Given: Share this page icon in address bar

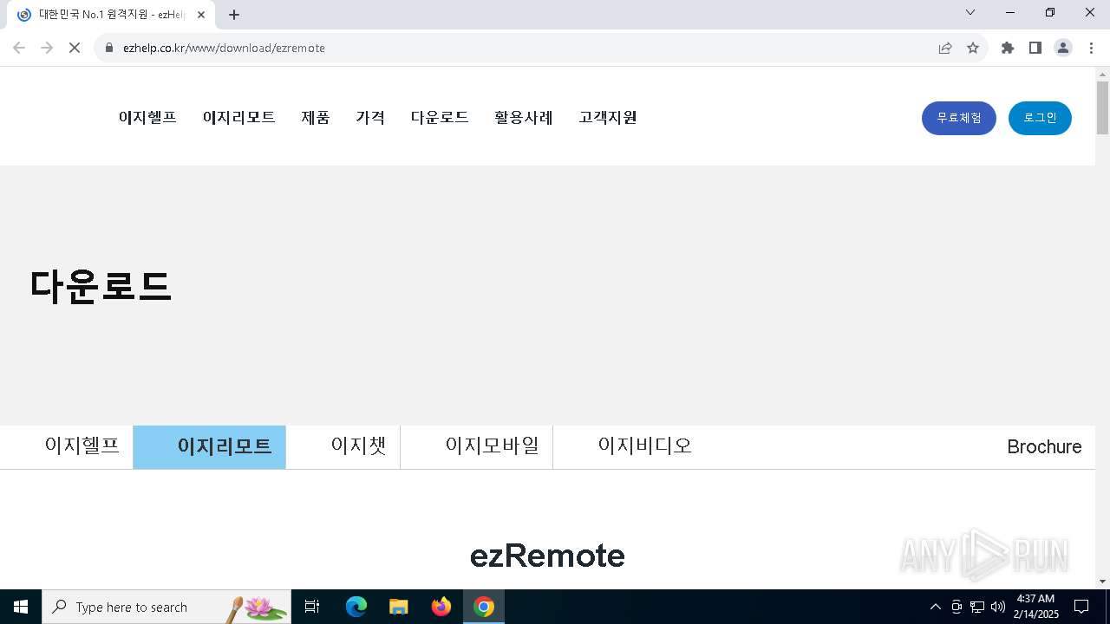Looking at the screenshot, I should (x=945, y=48).
